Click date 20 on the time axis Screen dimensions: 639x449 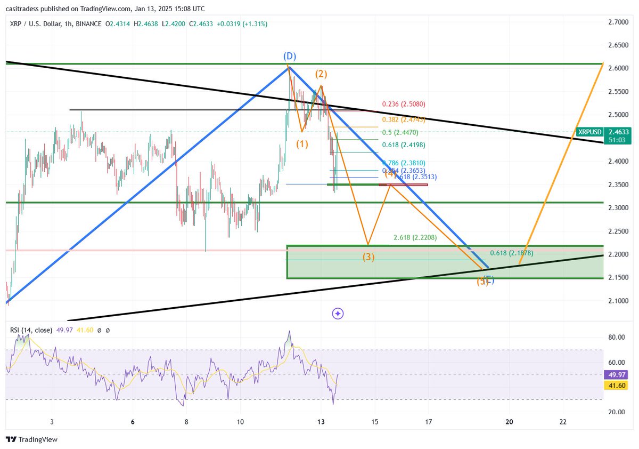(x=509, y=422)
